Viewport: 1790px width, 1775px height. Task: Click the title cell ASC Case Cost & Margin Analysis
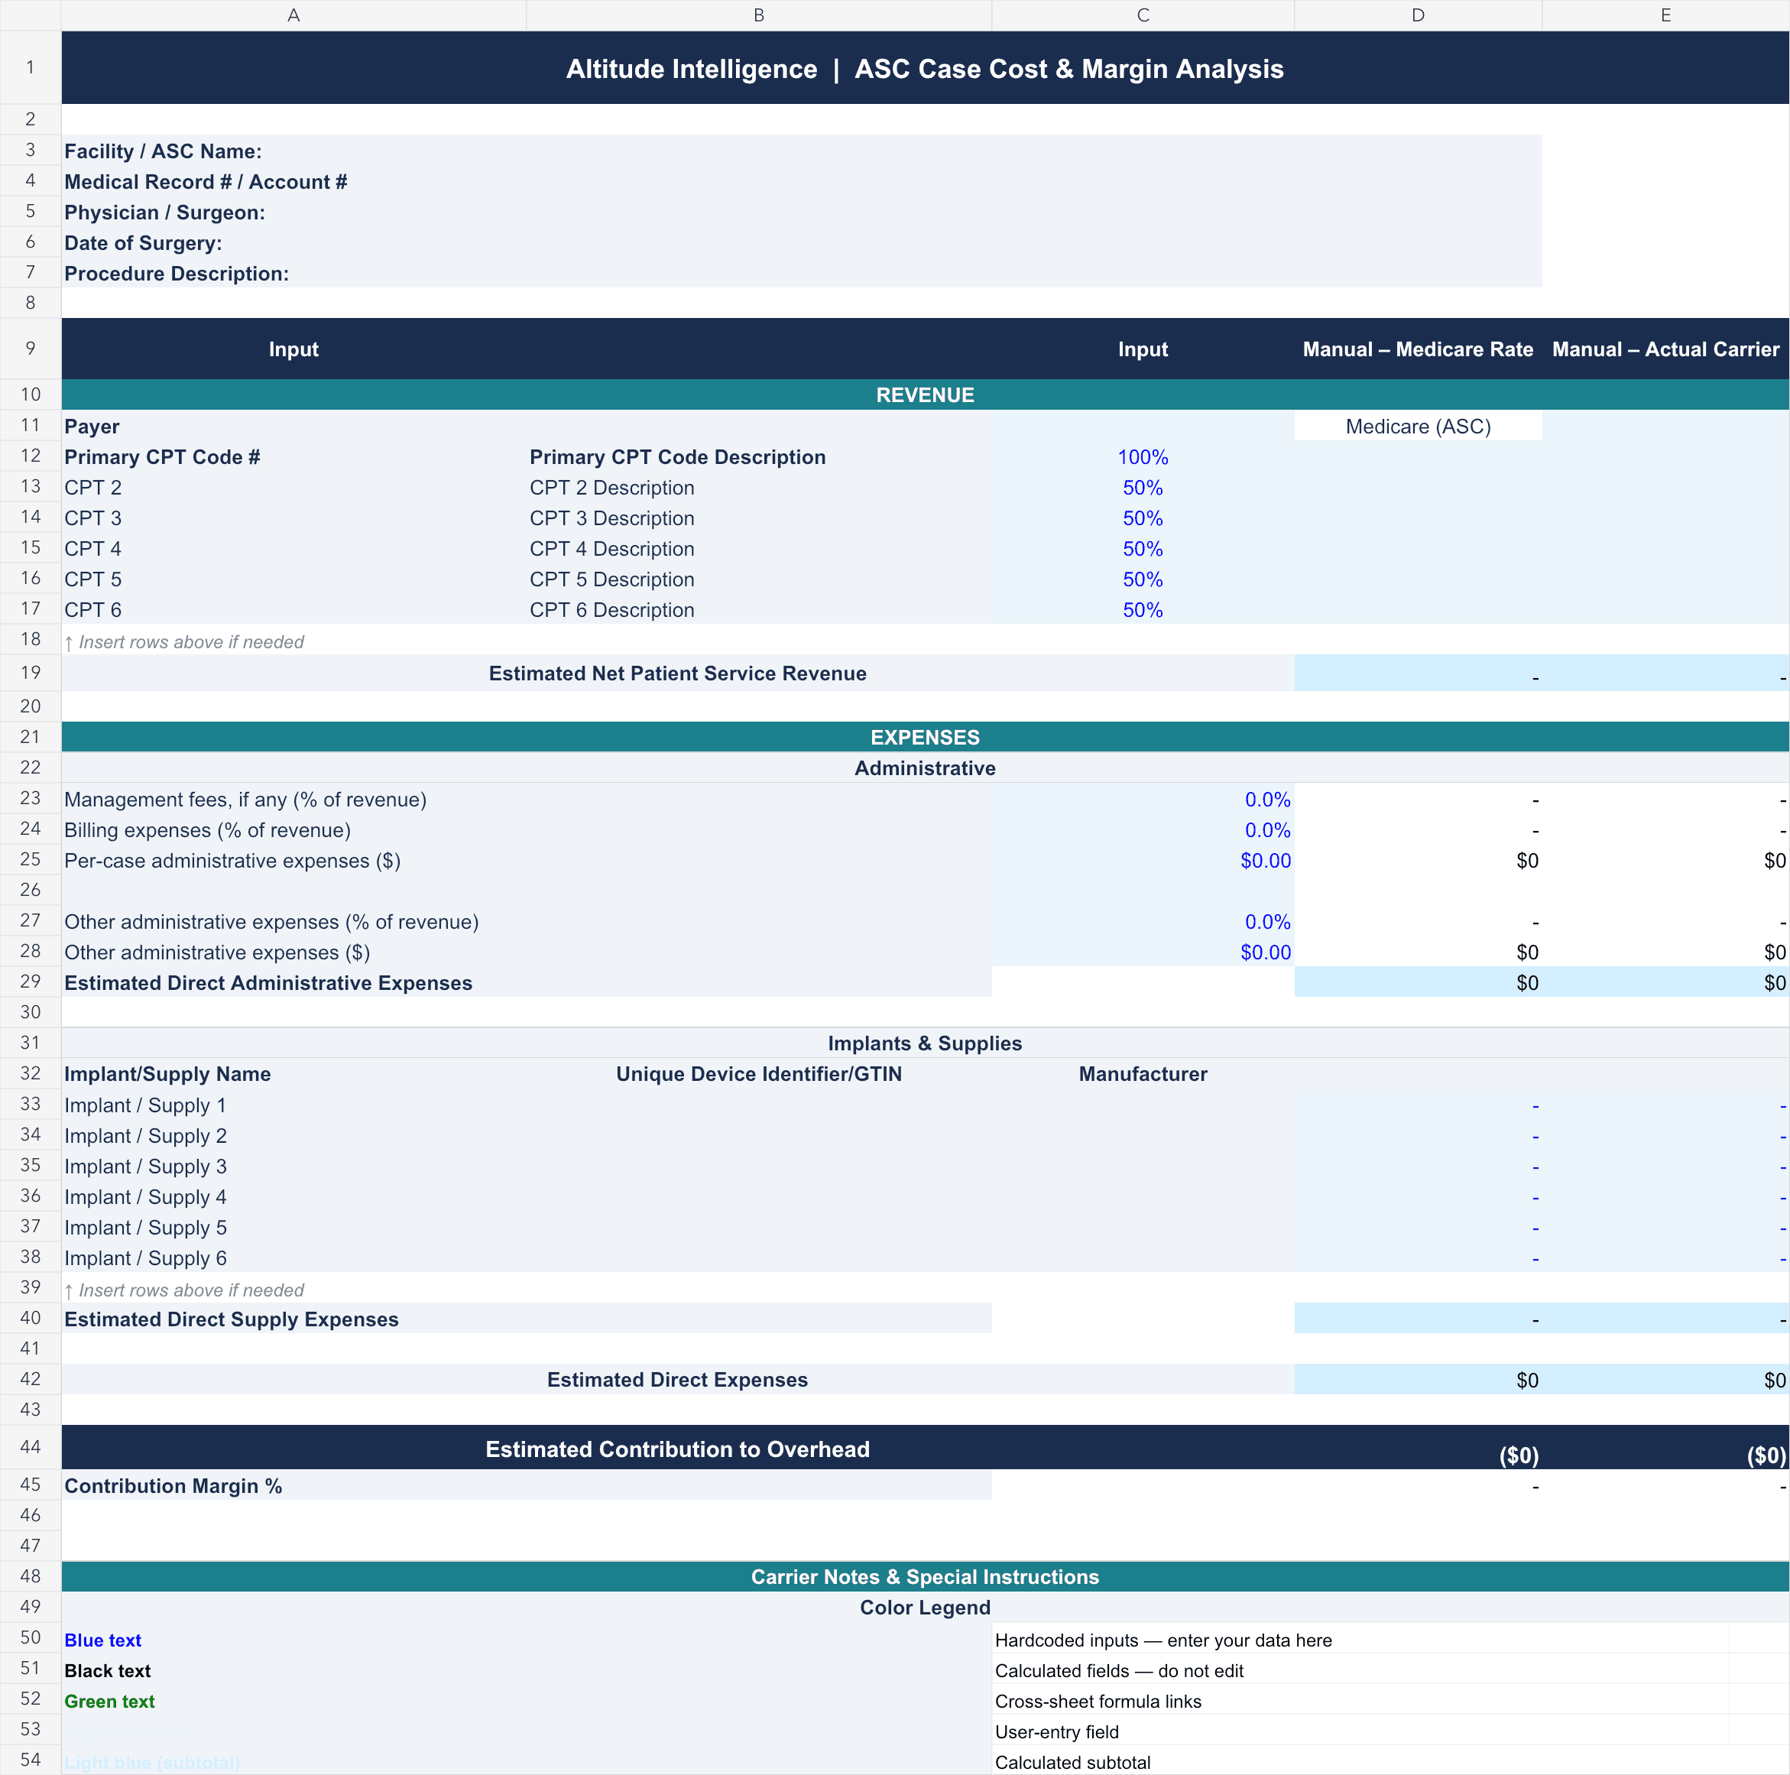[x=925, y=69]
